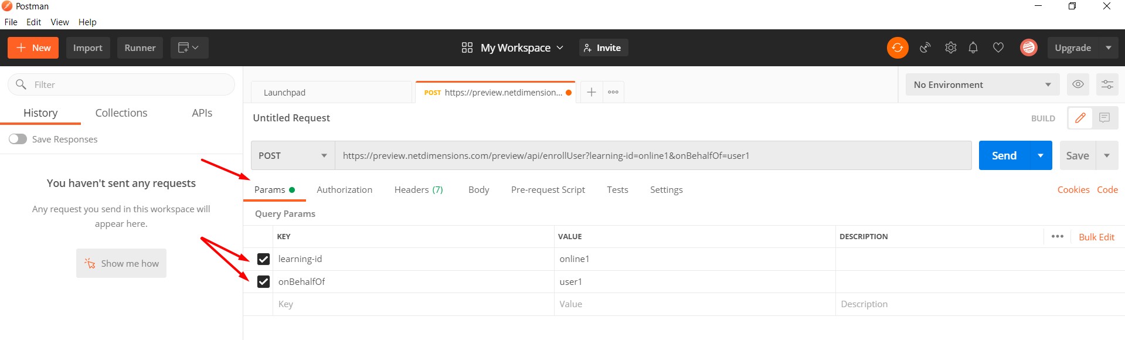The image size is (1125, 340).
Task: Click the search icon in Filter box
Action: (21, 84)
